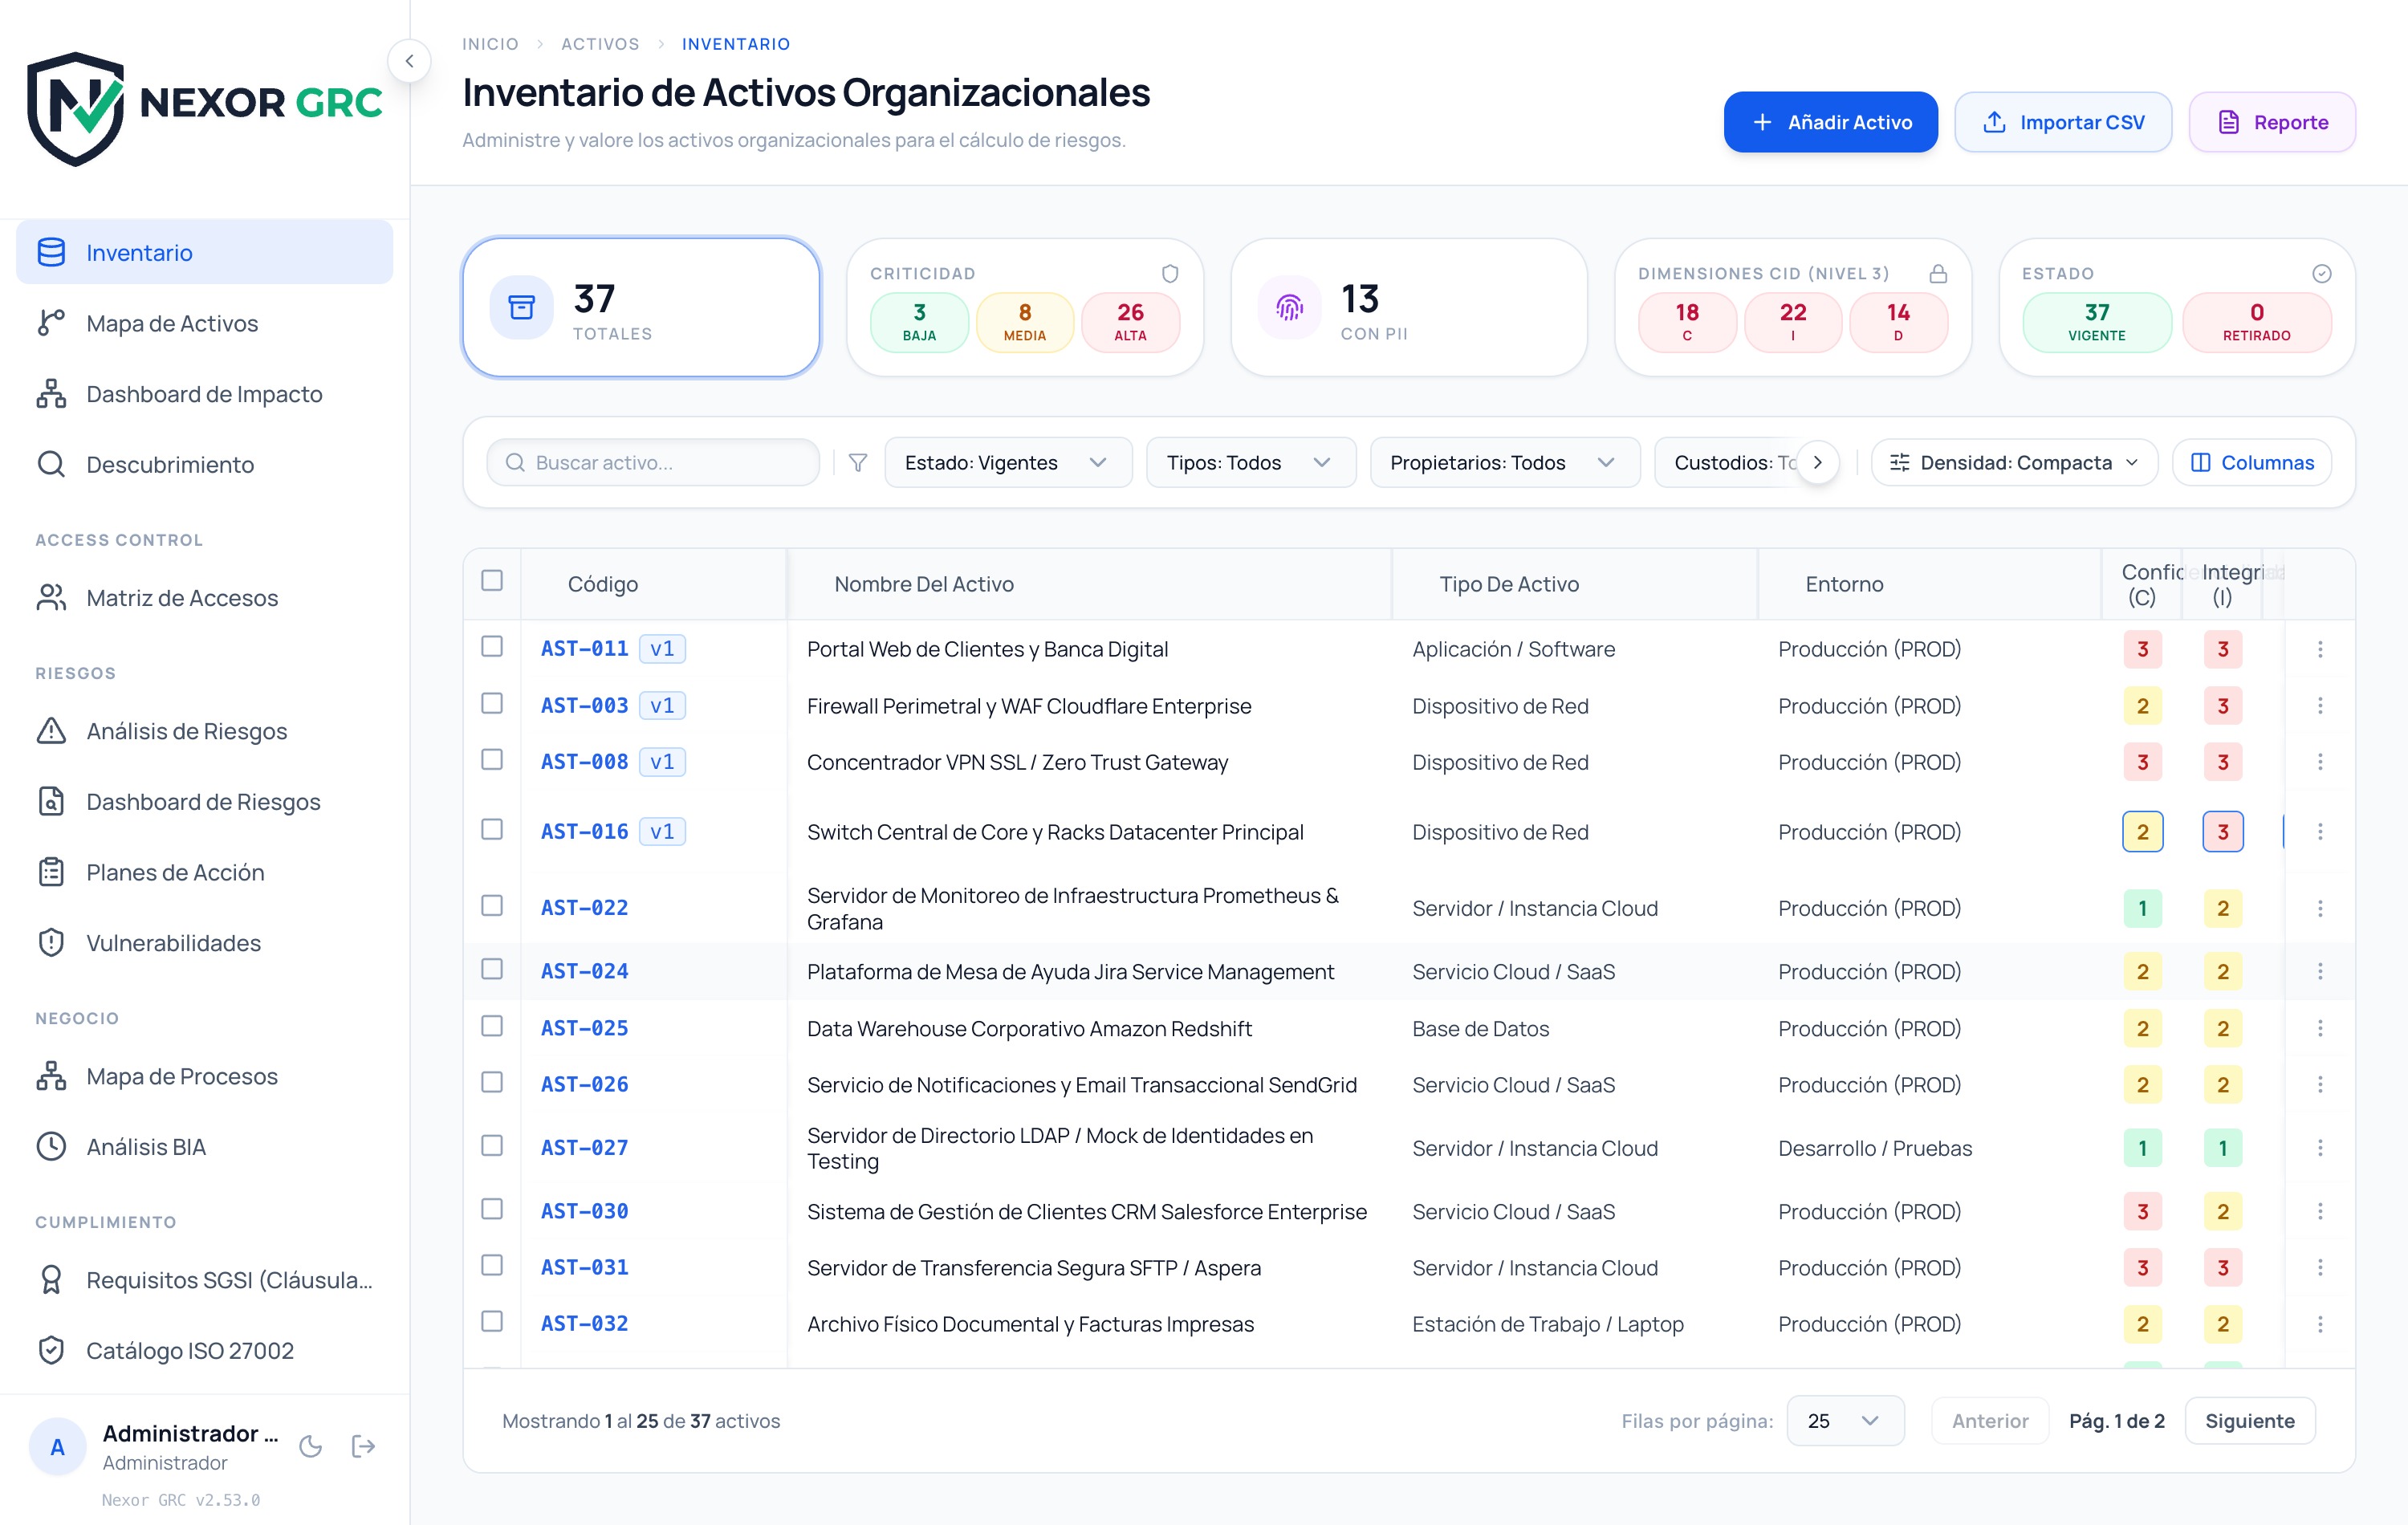The height and width of the screenshot is (1525, 2408).
Task: Open rows per page dropdown showing 25
Action: (1845, 1421)
